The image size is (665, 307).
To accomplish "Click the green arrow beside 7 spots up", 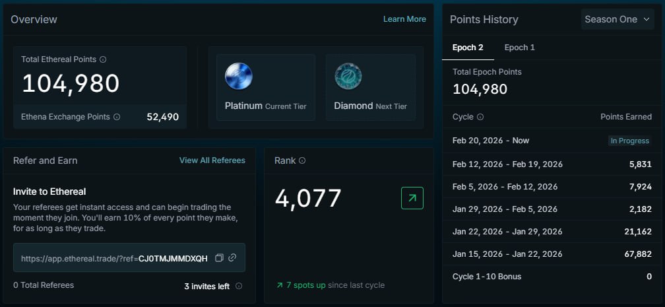I will coord(280,285).
